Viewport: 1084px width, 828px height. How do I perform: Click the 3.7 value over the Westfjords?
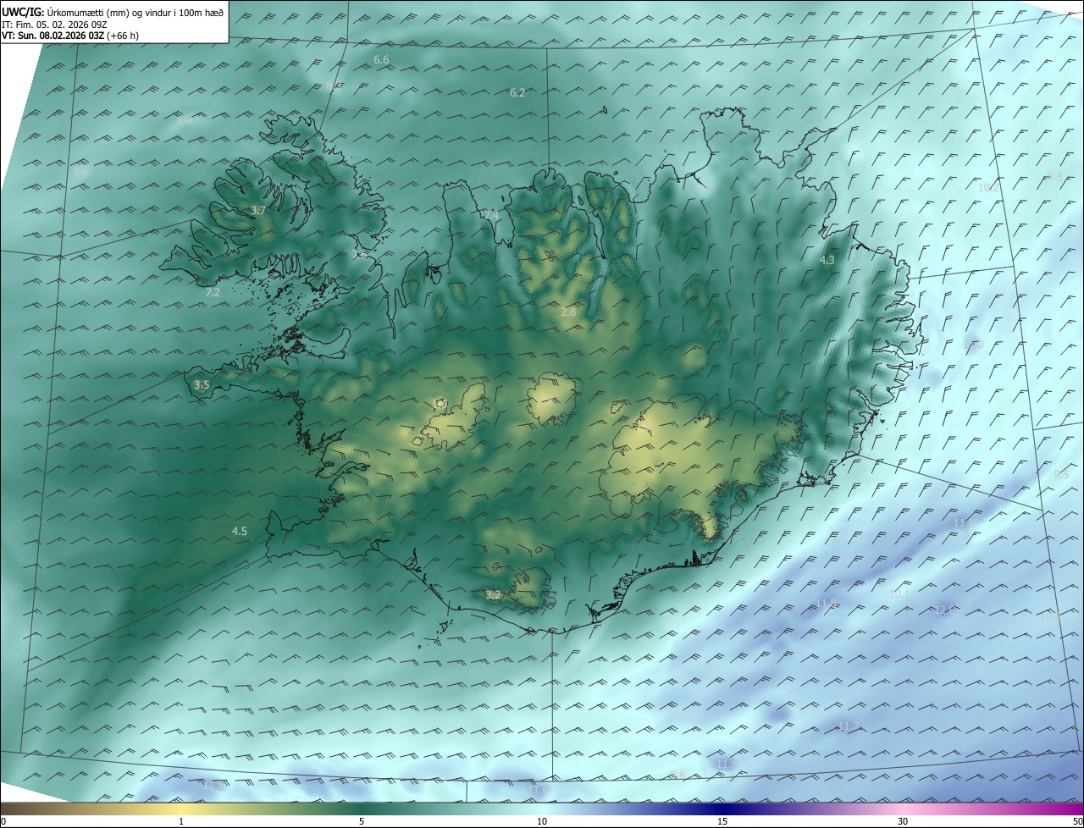click(259, 210)
